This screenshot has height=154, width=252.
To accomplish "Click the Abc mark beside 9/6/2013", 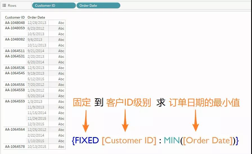I will (61, 40).
